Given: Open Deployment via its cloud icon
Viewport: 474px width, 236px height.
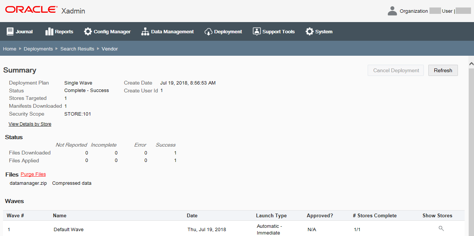Looking at the screenshot, I should coord(208,31).
